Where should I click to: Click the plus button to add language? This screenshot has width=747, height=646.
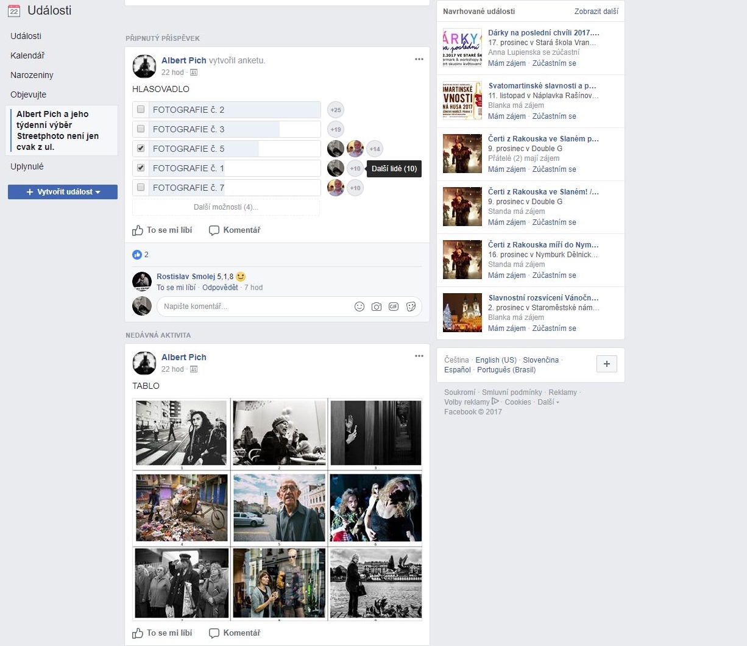[x=606, y=364]
